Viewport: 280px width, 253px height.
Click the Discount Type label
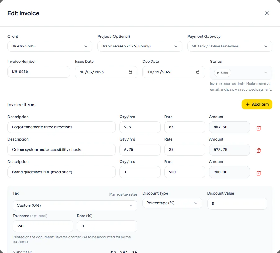tap(155, 193)
